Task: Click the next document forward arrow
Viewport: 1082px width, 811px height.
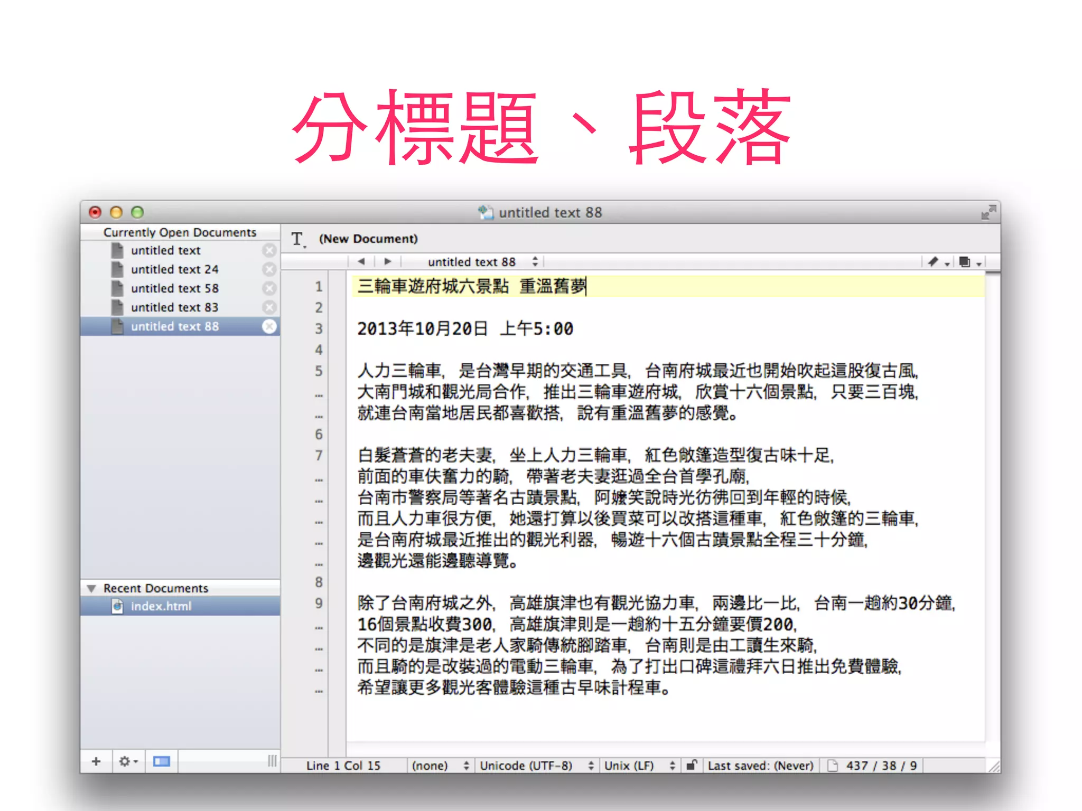Action: 388,261
